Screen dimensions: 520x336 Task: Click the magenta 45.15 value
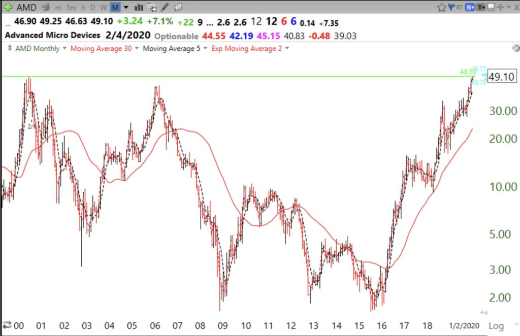(x=268, y=36)
